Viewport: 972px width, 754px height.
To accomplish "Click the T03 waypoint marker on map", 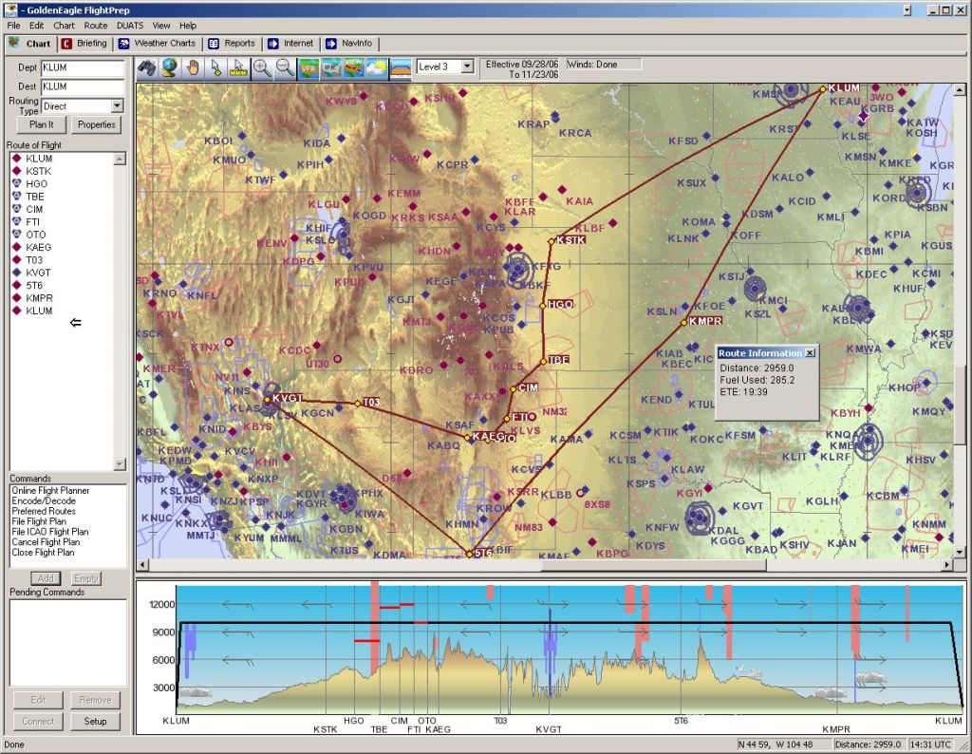I will (x=358, y=404).
